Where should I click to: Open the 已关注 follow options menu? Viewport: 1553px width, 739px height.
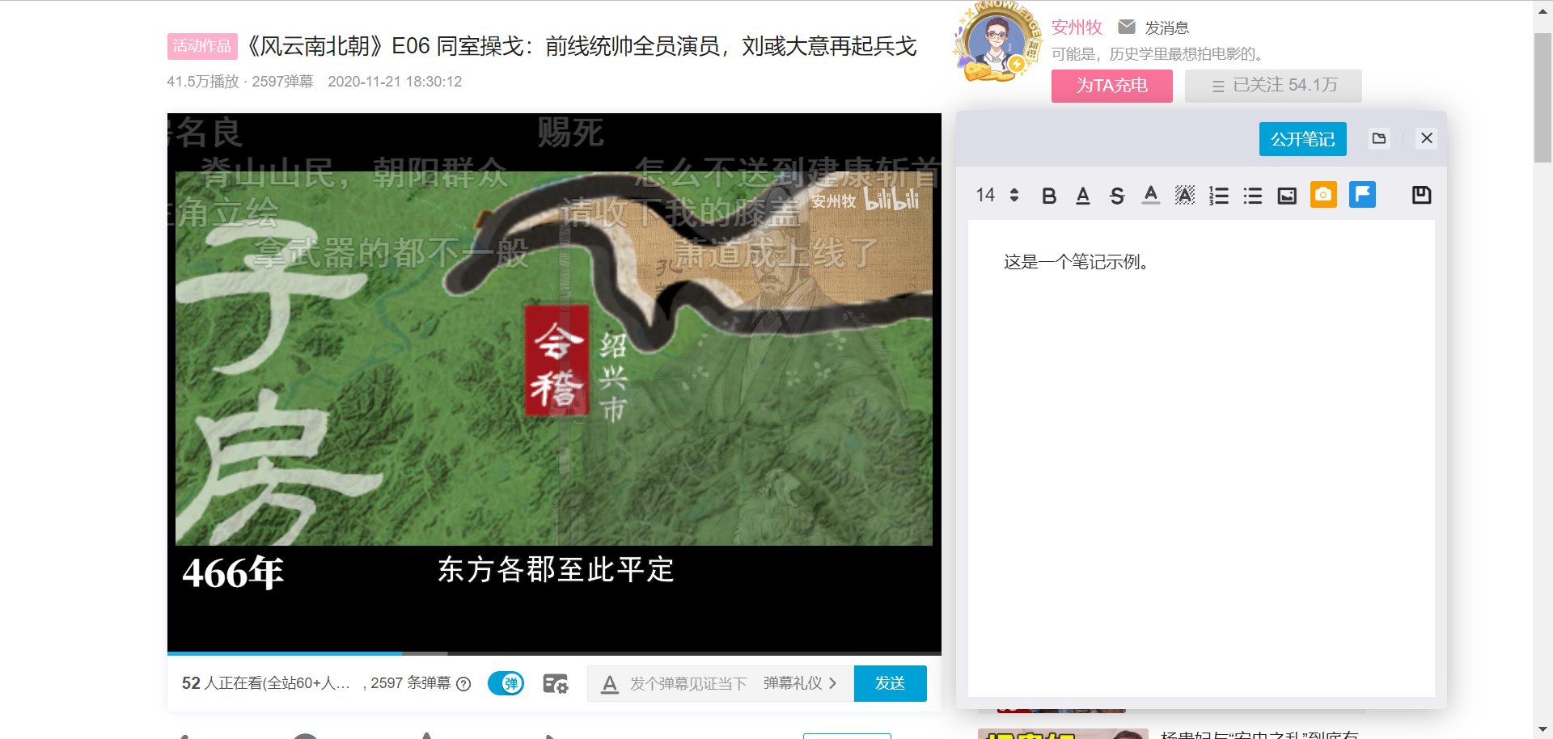pyautogui.click(x=1273, y=86)
